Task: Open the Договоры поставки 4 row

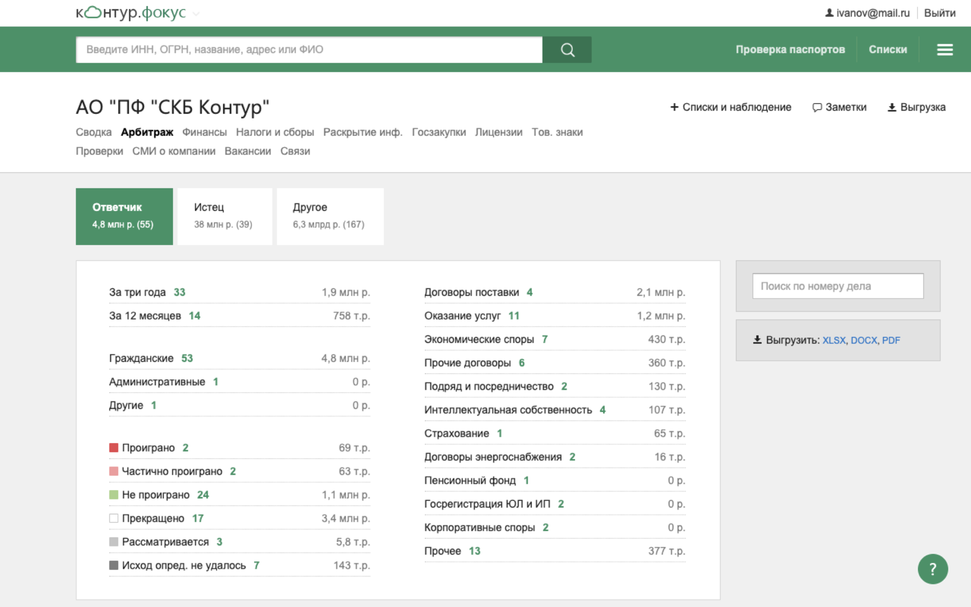Action: (x=555, y=292)
